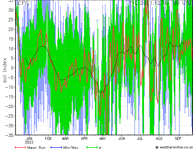The width and height of the screenshot is (193, 149).
Task: Click the 2022 year label
Action: pos(29,142)
